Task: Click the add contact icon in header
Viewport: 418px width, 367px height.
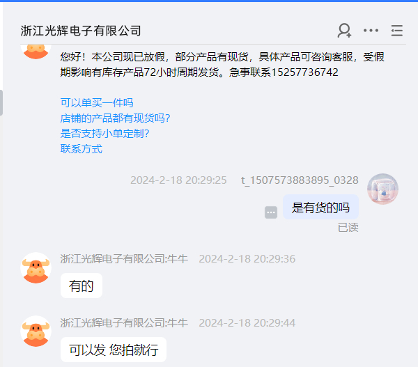Action: point(344,31)
